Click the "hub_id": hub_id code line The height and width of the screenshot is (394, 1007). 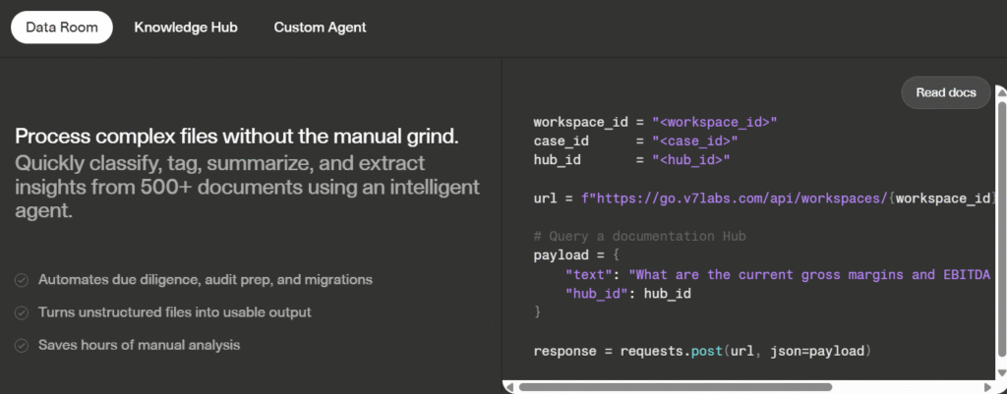(x=627, y=294)
